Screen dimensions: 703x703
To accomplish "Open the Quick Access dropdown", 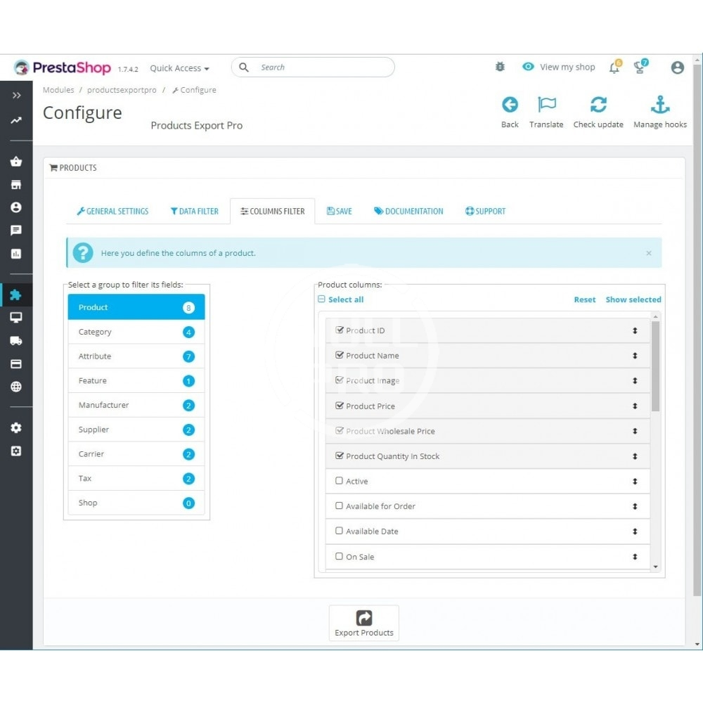I will coord(179,68).
